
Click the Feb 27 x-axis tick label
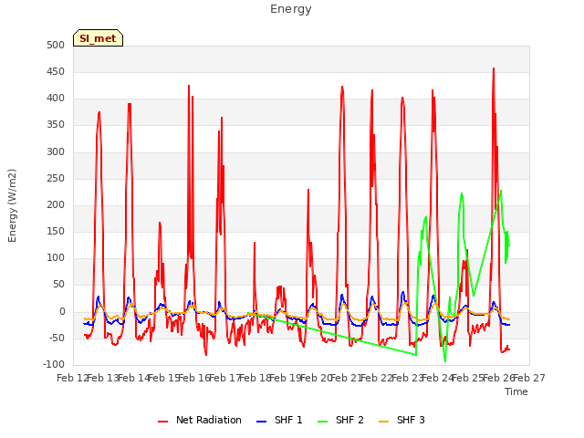click(529, 378)
